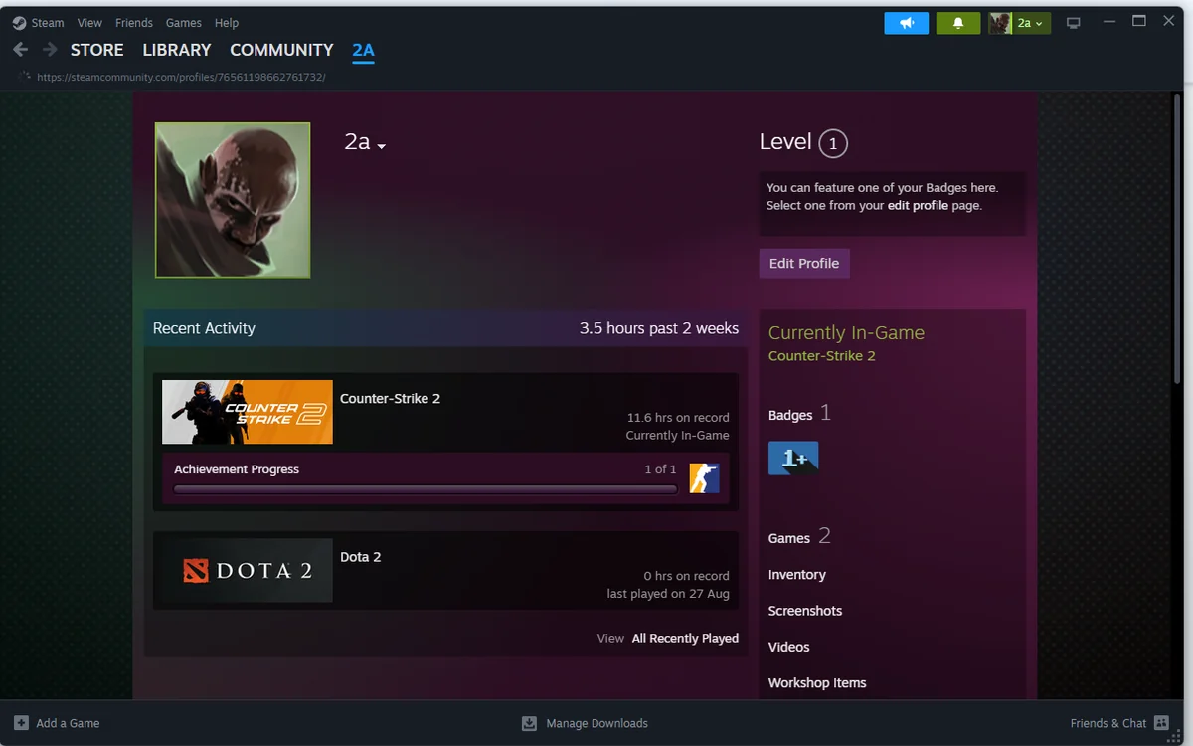Viewport: 1193px width, 746px height.
Task: Switch to the COMMUNITY tab
Action: pyautogui.click(x=281, y=50)
